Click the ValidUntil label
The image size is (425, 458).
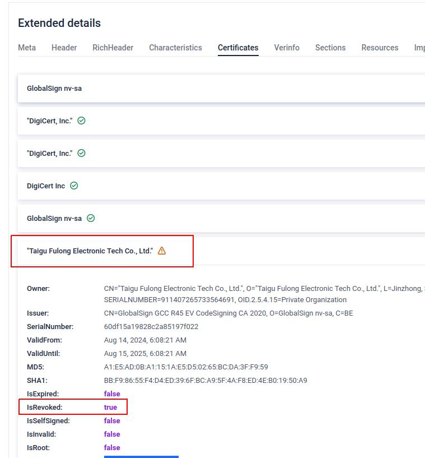click(x=44, y=353)
